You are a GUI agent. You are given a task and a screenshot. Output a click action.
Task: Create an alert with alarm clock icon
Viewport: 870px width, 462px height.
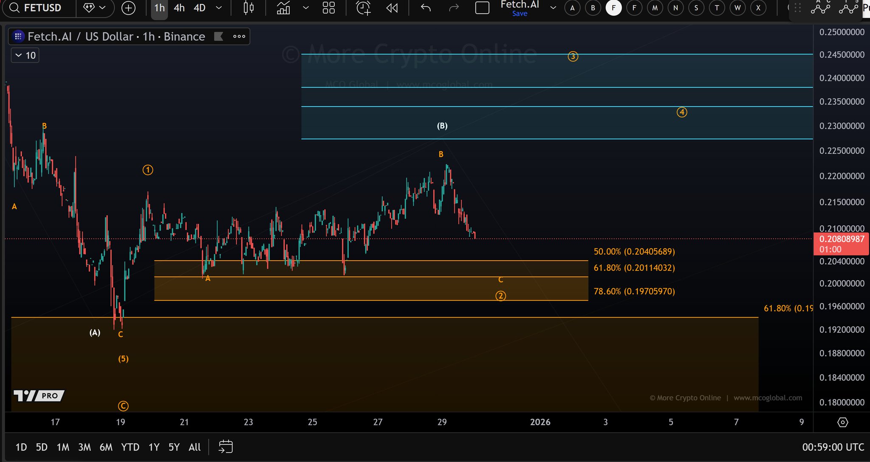click(x=363, y=8)
